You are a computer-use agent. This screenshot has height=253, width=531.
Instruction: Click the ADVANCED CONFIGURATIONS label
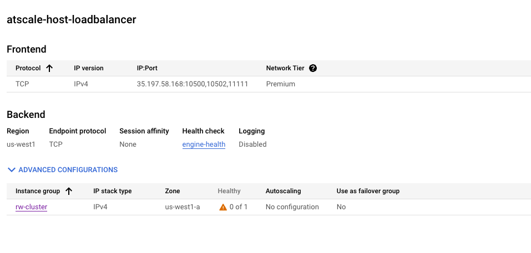tap(68, 169)
